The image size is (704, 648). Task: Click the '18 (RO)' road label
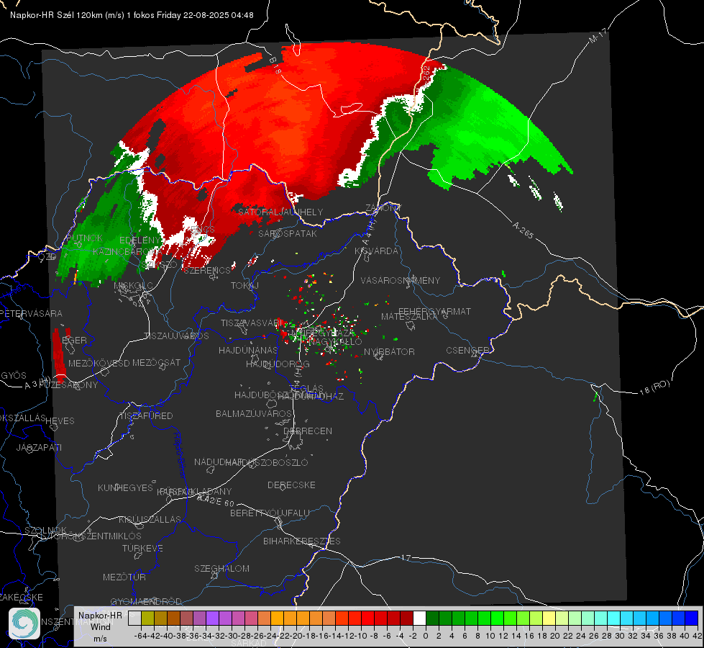point(654,387)
